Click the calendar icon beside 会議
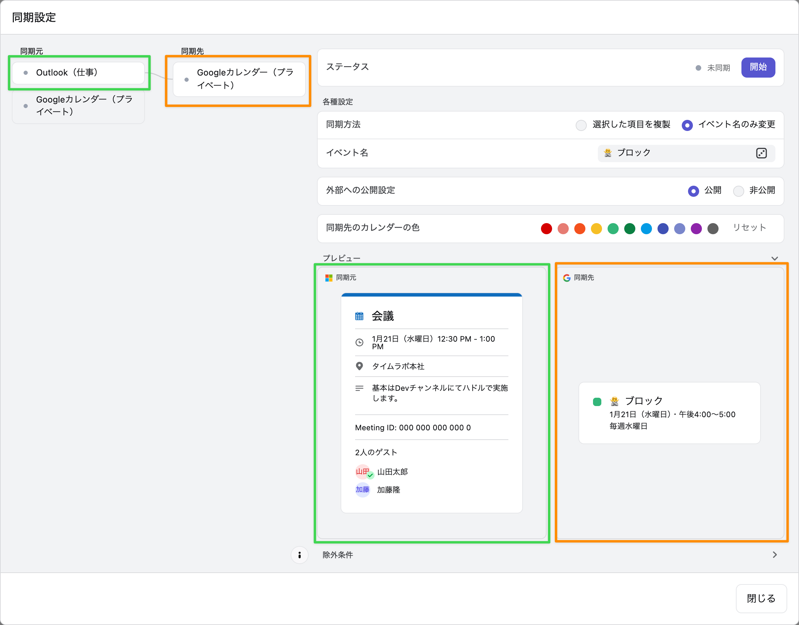 [x=359, y=316]
